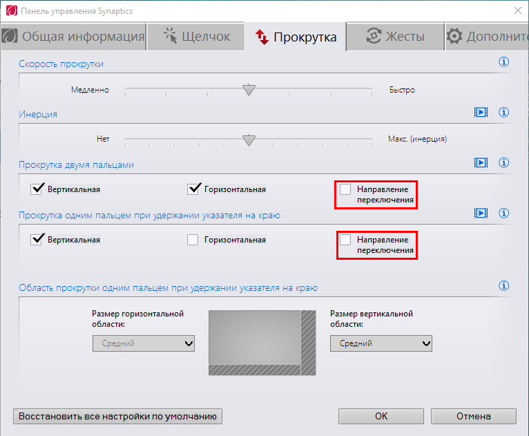Image resolution: width=529 pixels, height=436 pixels.
Task: Click the Медленно label of speed slider
Action: point(90,90)
